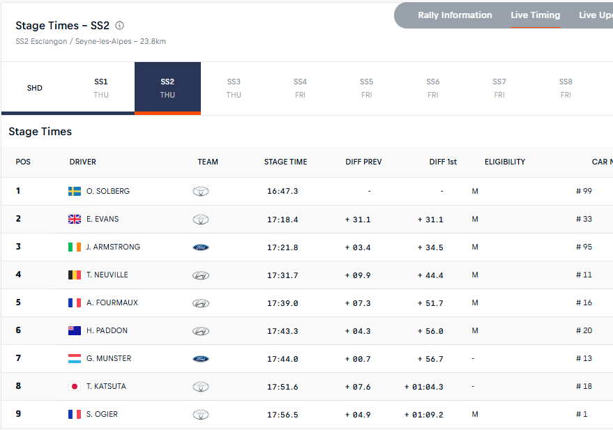Go to the SS5 Friday stage tab
Viewport: 613px width, 430px height.
[x=366, y=88]
